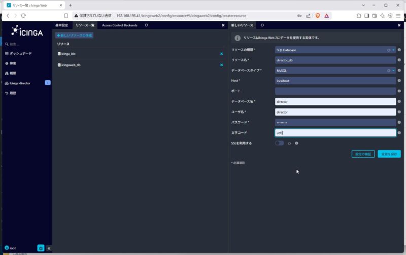The width and height of the screenshot is (406, 255).
Task: Open Icinga director in the sidebar
Action: [20, 83]
